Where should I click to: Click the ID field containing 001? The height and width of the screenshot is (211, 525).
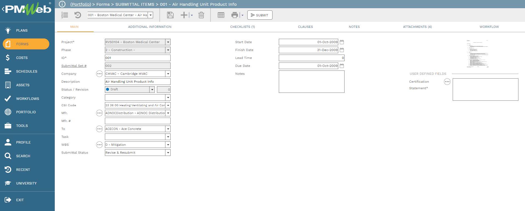click(x=138, y=58)
